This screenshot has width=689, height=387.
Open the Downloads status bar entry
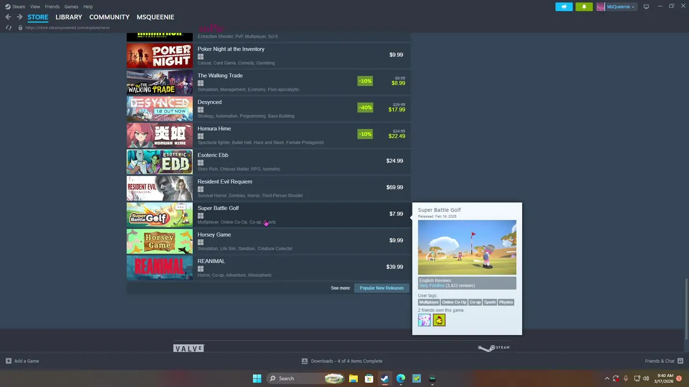[x=342, y=361]
